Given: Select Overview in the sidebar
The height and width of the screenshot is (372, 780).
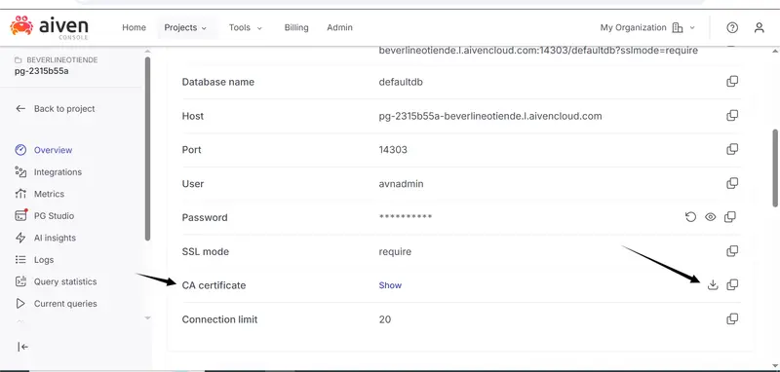Looking at the screenshot, I should [x=53, y=150].
